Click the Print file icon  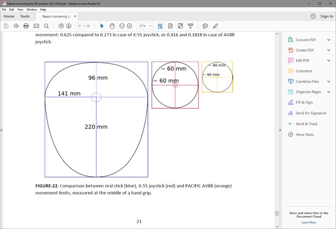pyautogui.click(x=26, y=26)
